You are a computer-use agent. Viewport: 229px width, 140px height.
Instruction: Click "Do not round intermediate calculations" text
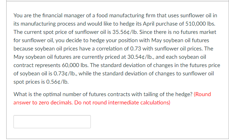[125, 102]
